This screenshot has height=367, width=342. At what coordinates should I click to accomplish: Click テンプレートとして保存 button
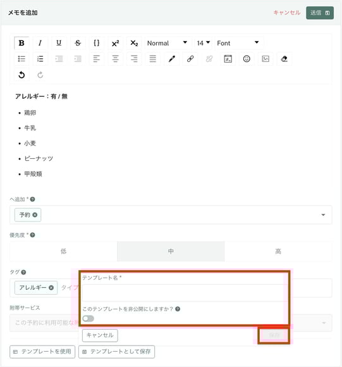[x=116, y=352]
